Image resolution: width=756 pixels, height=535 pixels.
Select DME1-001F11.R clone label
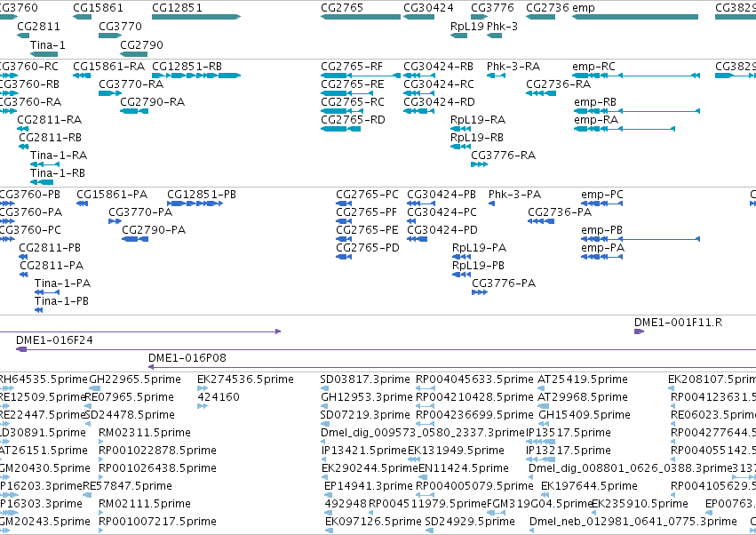point(678,323)
